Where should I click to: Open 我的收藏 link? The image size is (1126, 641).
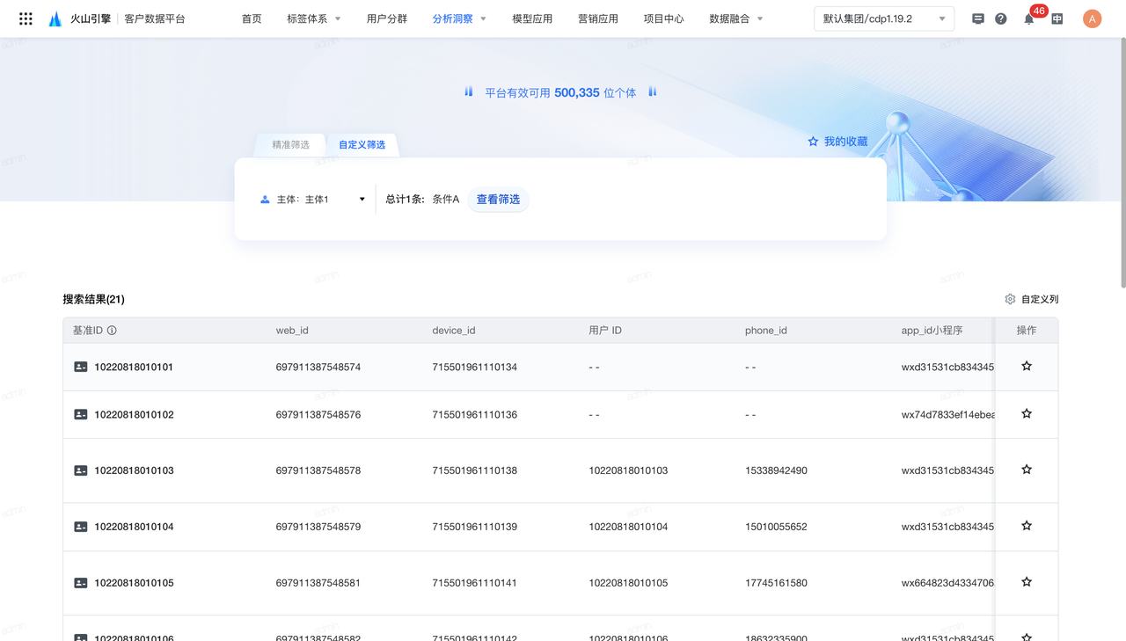point(845,142)
